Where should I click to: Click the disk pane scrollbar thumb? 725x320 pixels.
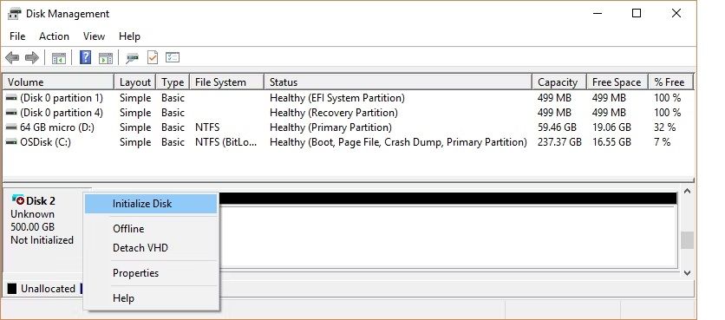[x=687, y=240]
